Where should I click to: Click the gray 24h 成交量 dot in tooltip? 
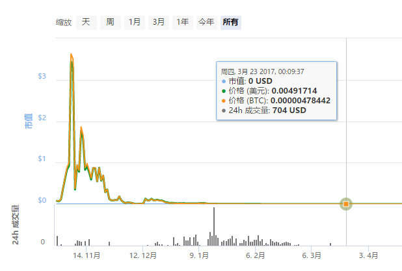(x=224, y=110)
